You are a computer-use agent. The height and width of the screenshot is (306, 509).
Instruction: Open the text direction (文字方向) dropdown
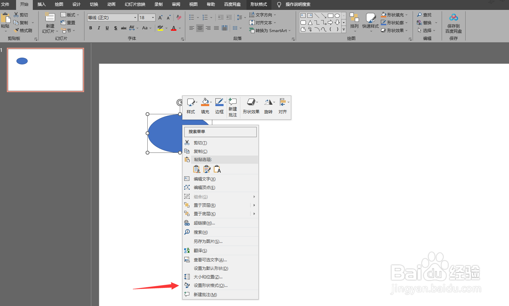tap(263, 15)
